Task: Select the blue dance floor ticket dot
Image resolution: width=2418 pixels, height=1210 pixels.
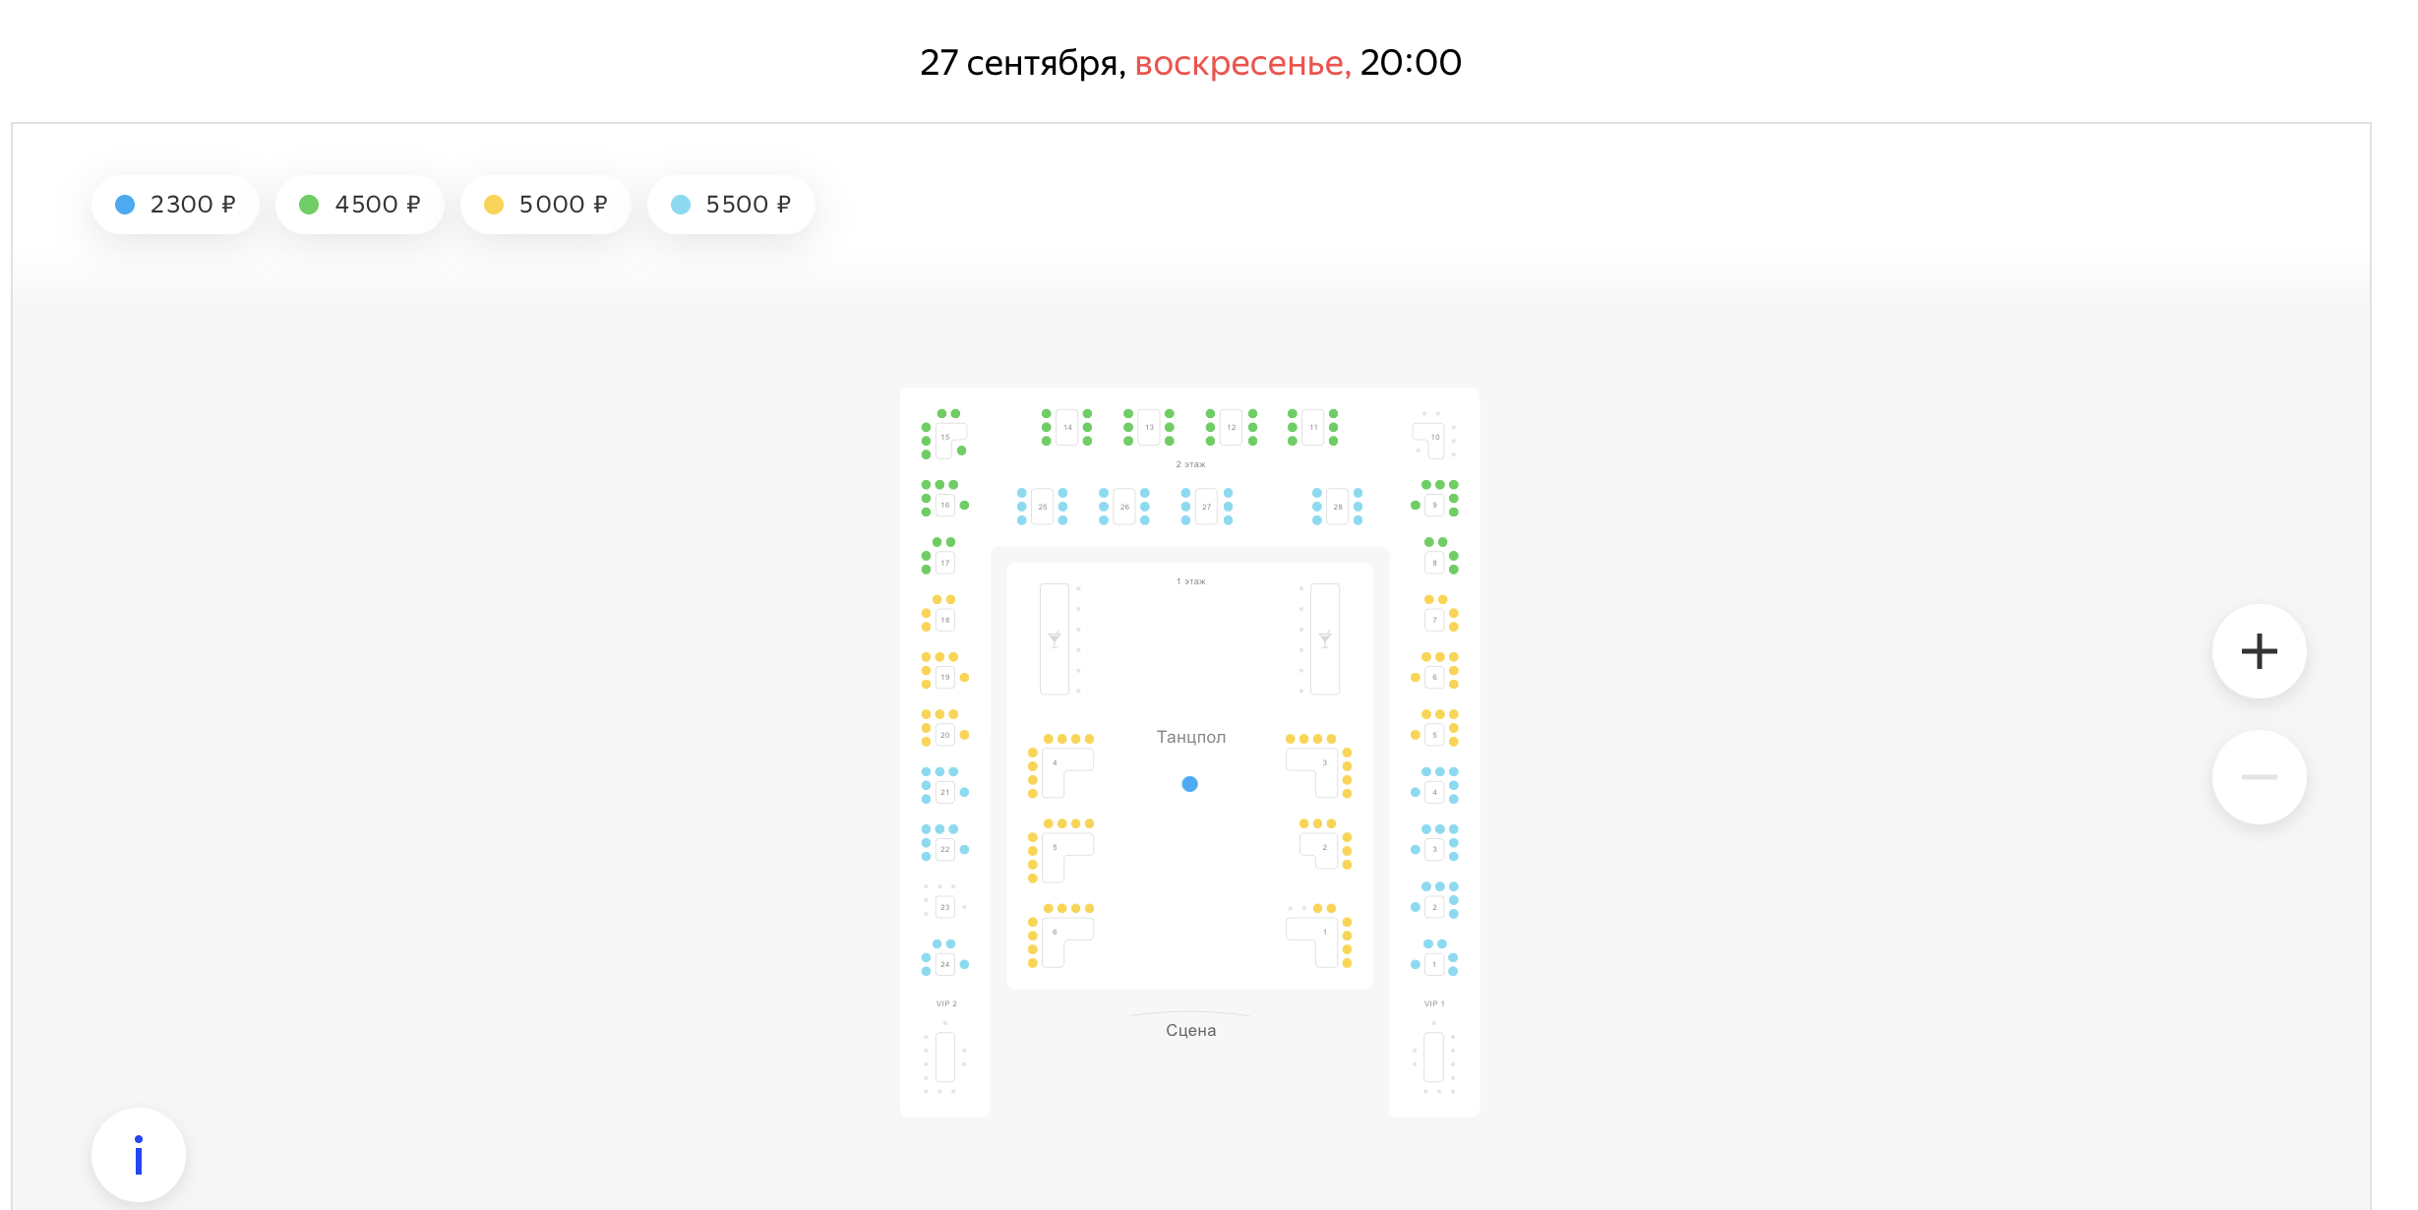Action: (x=1189, y=784)
